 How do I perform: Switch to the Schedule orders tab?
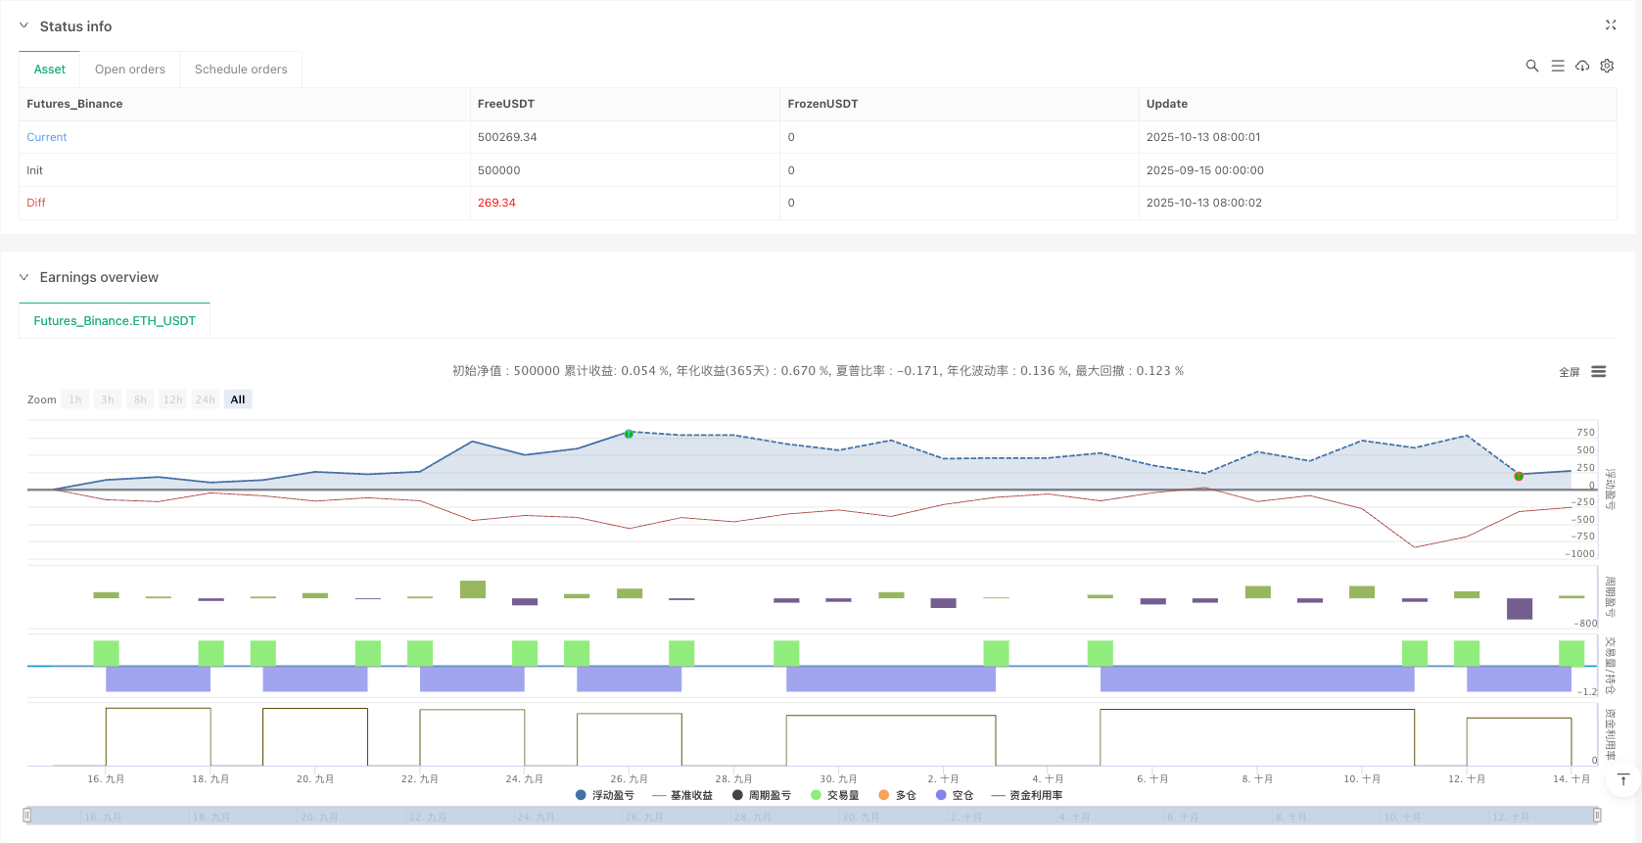coord(241,70)
